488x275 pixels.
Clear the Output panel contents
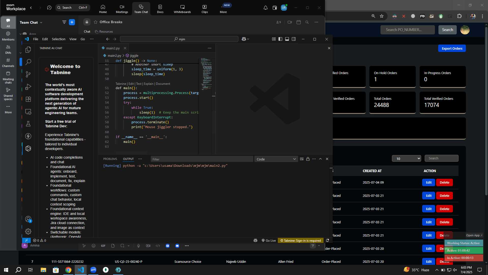(302, 159)
